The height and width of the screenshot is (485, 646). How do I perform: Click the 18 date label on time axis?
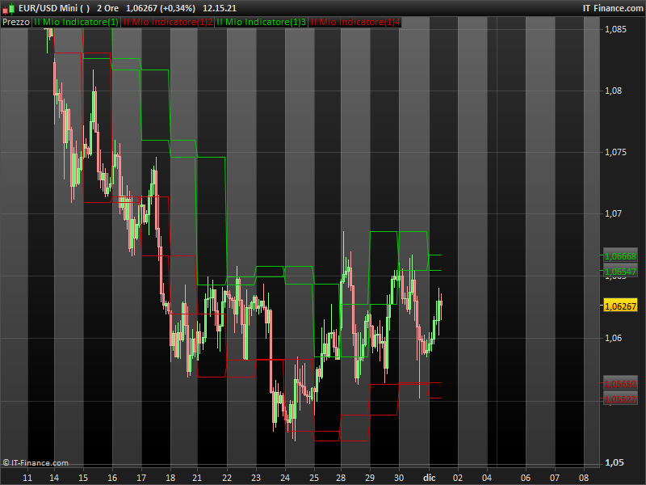pyautogui.click(x=170, y=478)
